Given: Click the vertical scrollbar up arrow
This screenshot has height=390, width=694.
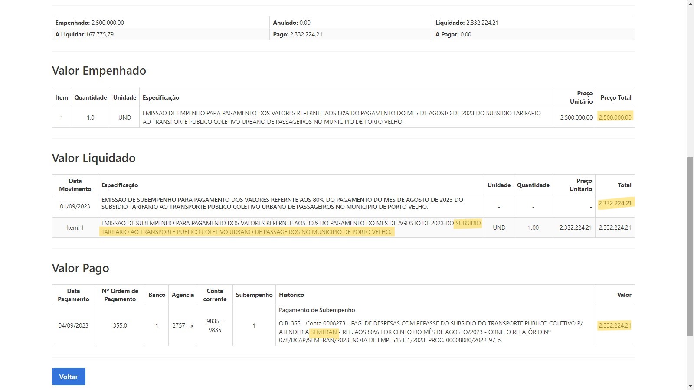Looking at the screenshot, I should (x=690, y=3).
